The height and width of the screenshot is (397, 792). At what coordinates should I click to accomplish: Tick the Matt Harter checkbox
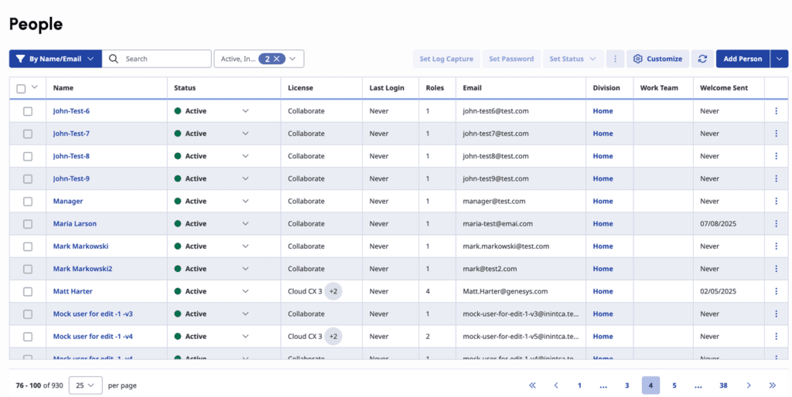click(28, 291)
